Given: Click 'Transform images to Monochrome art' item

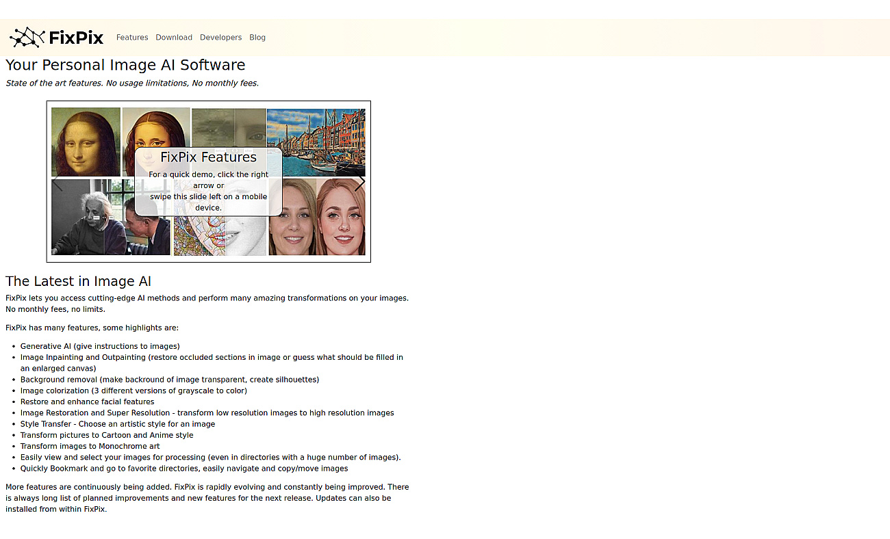Looking at the screenshot, I should point(90,446).
